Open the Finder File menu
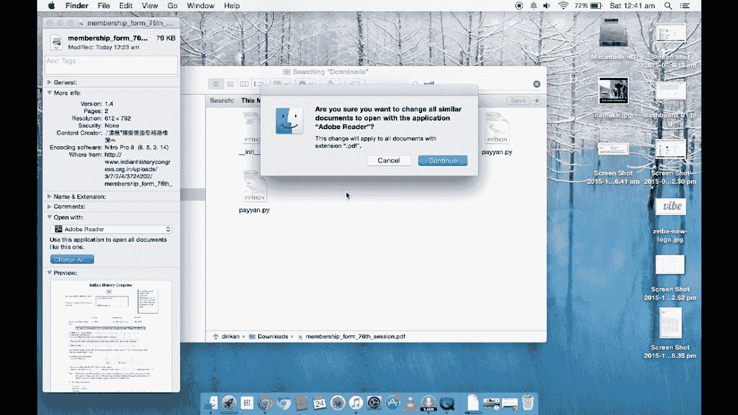This screenshot has height=415, width=738. coord(103,6)
